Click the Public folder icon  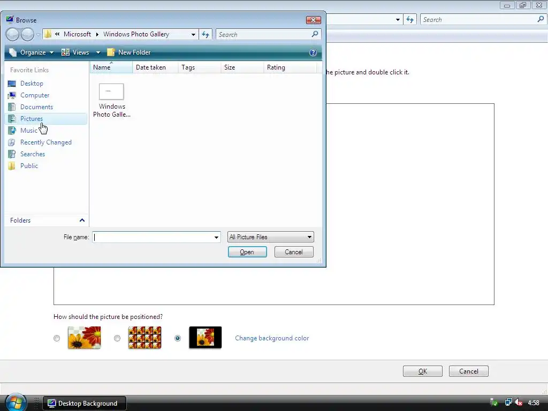point(12,166)
